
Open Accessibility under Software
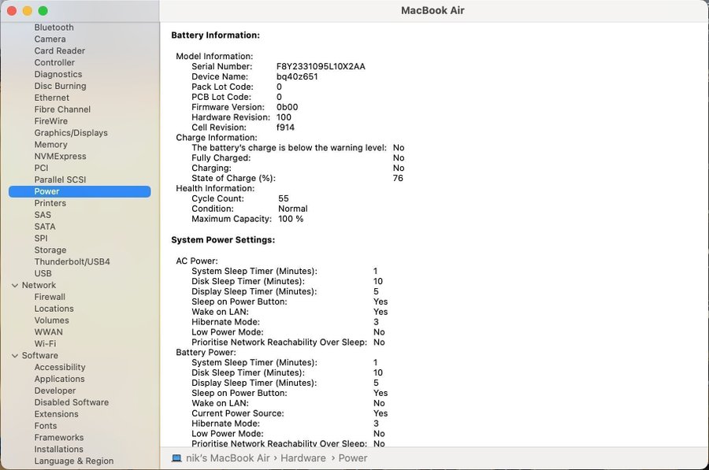click(60, 368)
